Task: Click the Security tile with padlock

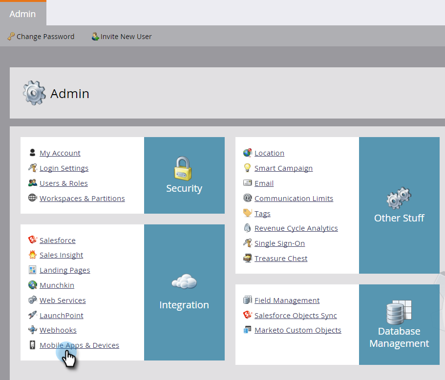Action: pos(184,175)
